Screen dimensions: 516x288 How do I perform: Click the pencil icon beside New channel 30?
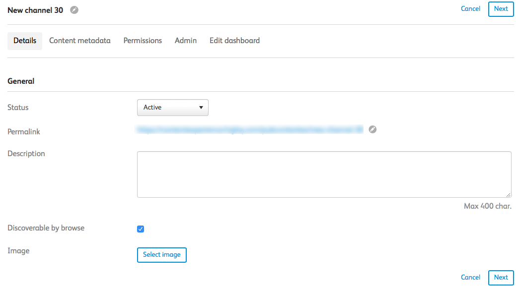pyautogui.click(x=74, y=10)
